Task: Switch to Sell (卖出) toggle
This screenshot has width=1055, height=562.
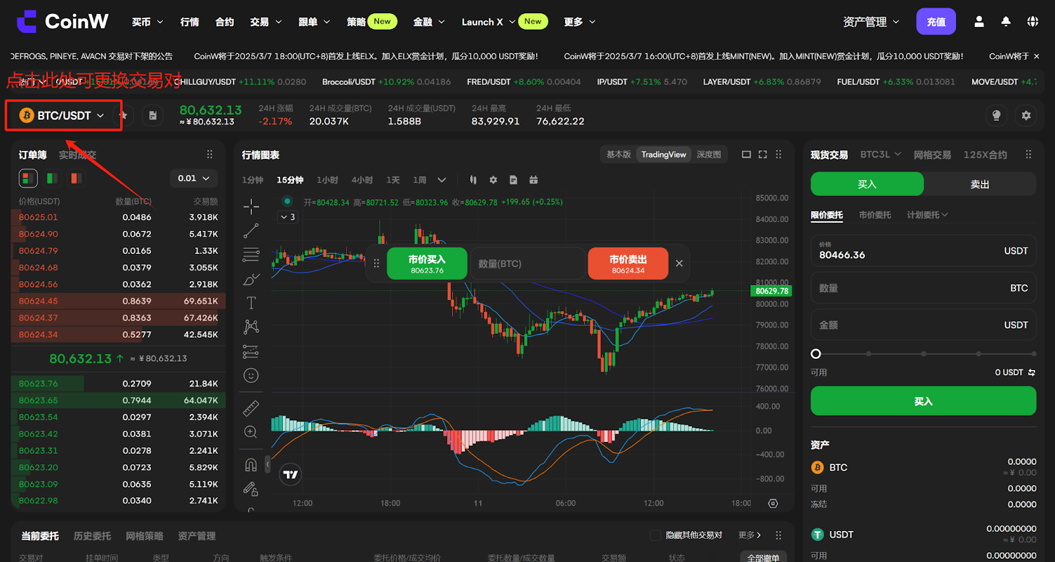Action: [x=980, y=184]
